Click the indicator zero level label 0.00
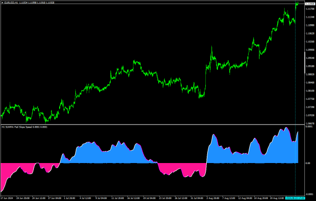This screenshot has height=201, width=316. click(308, 163)
